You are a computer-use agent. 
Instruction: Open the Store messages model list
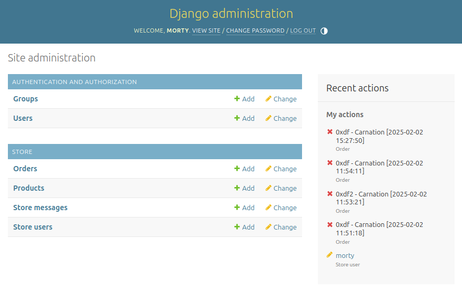40,208
